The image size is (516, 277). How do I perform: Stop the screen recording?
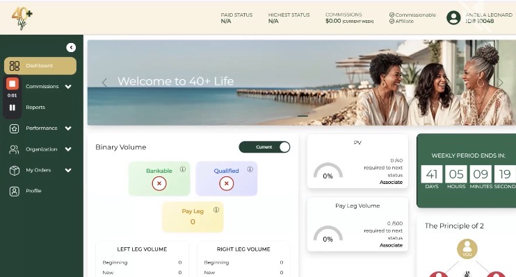(x=13, y=84)
